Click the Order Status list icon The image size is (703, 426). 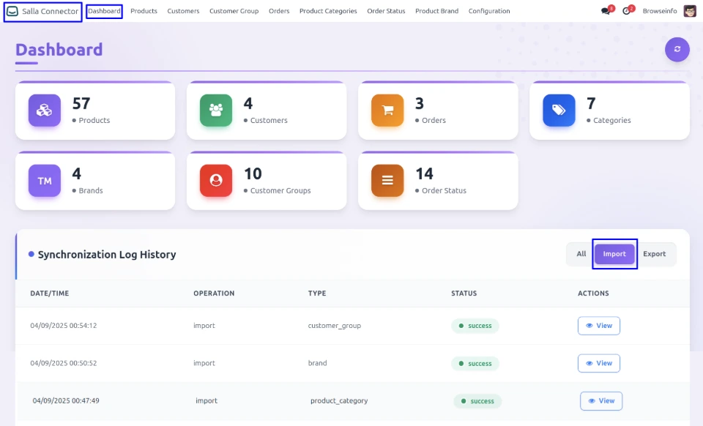(x=387, y=181)
